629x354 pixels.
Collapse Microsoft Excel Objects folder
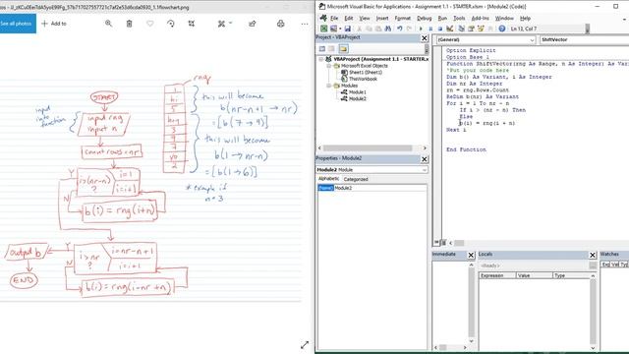tap(328, 66)
